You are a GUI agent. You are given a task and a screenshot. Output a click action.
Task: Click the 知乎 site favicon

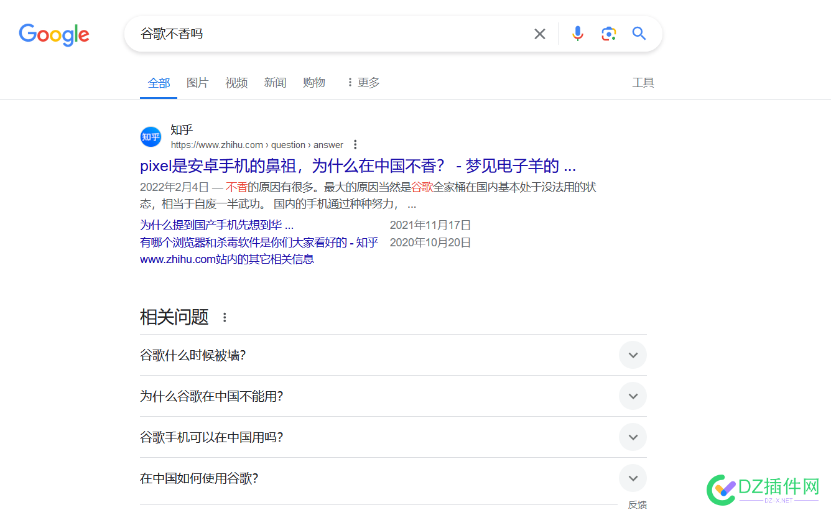[x=151, y=137]
